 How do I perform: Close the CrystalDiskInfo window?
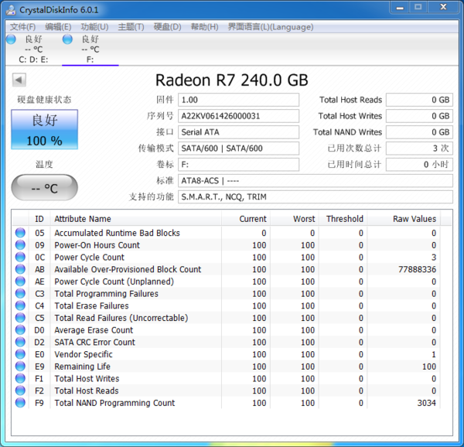click(443, 7)
